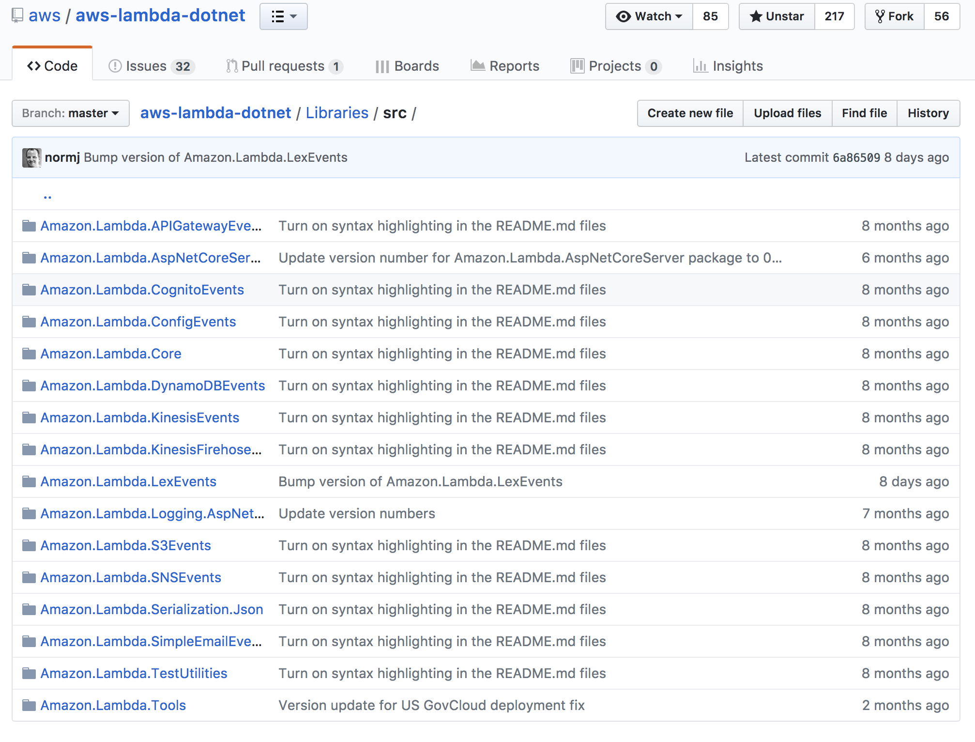
Task: Open the Amazon.Lambda.APIGatewayEve... folder
Action: coord(151,226)
